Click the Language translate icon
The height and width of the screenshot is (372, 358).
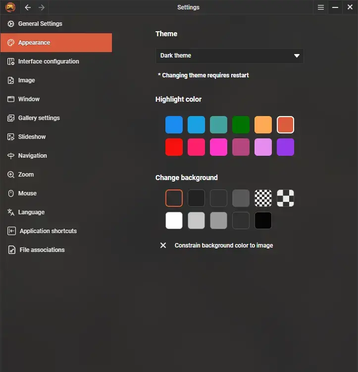click(x=10, y=212)
